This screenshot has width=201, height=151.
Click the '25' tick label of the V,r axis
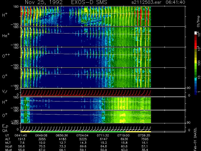pos(17,89)
